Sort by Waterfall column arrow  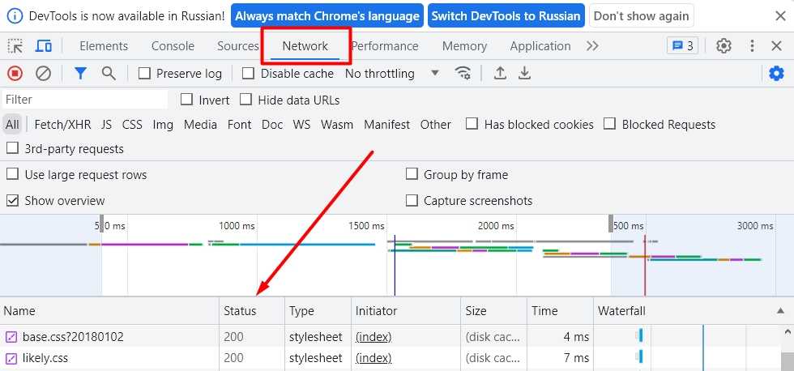(780, 311)
